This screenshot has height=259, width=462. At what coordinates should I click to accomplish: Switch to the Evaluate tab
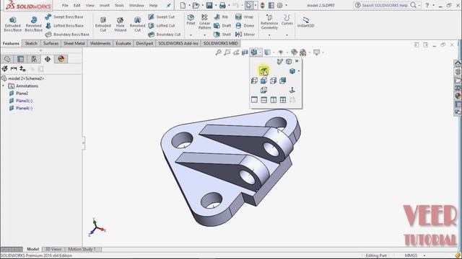pos(123,43)
